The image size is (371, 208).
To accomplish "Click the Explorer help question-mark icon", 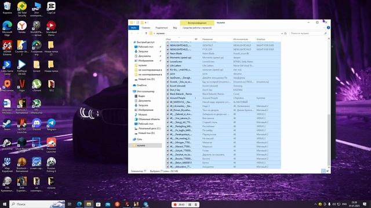I will [328, 28].
